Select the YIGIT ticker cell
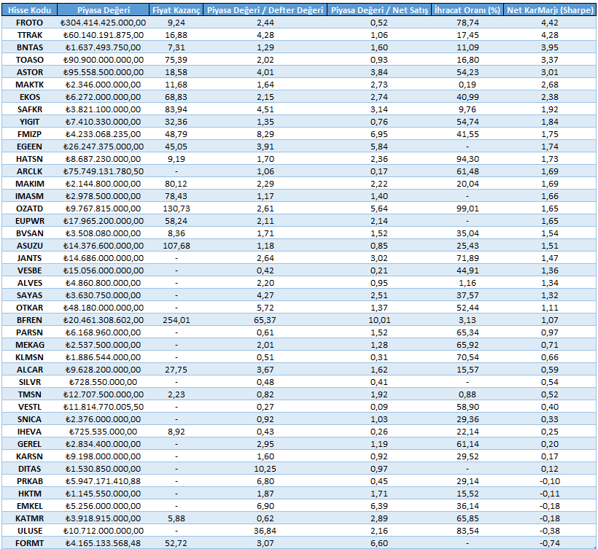The height and width of the screenshot is (549, 598). tap(29, 122)
